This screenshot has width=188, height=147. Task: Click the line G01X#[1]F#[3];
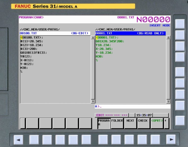coord(34,53)
